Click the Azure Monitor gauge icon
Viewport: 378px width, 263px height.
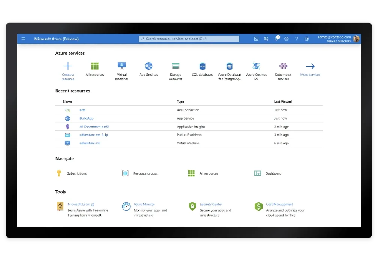[126, 206]
